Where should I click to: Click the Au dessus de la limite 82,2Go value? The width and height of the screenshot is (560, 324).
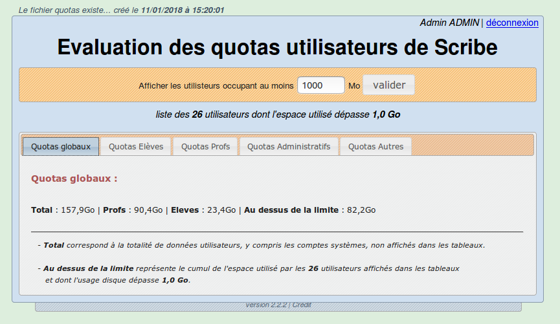click(361, 210)
